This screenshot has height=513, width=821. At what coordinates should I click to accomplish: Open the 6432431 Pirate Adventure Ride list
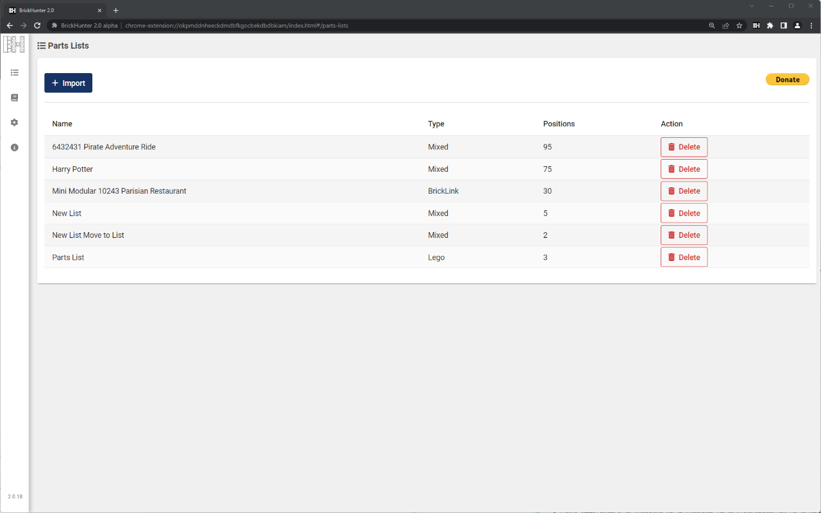(x=104, y=147)
